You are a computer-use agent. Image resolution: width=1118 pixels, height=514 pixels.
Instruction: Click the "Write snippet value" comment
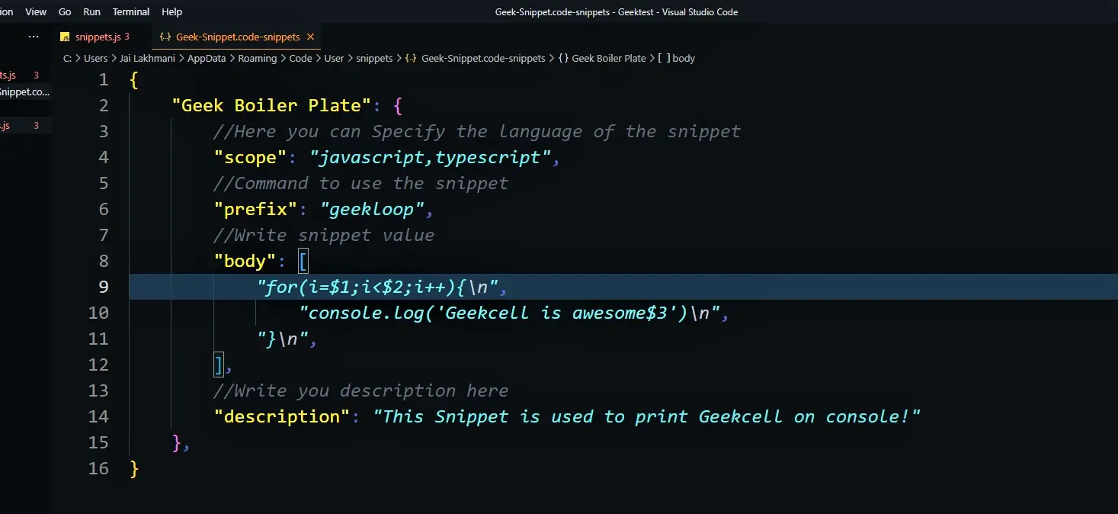coord(325,235)
